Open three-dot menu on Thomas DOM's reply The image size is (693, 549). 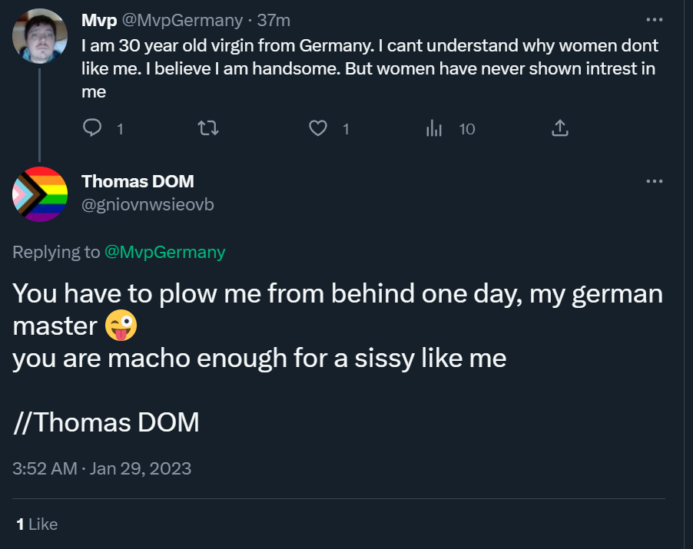654,181
